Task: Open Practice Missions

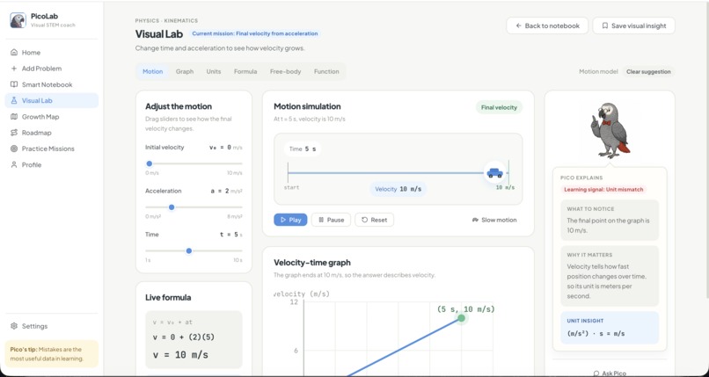Action: tap(52, 149)
